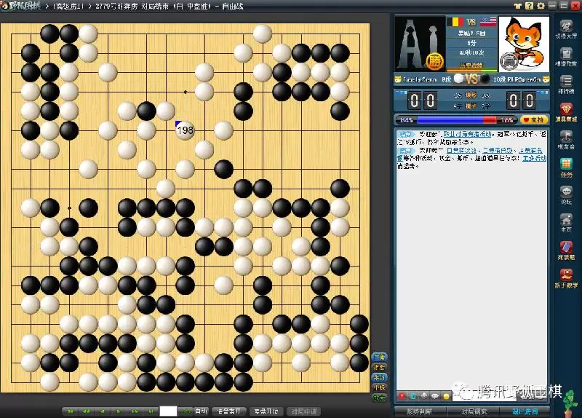Click the 对局研究 game study button
The image size is (582, 418).
pyautogui.click(x=474, y=411)
